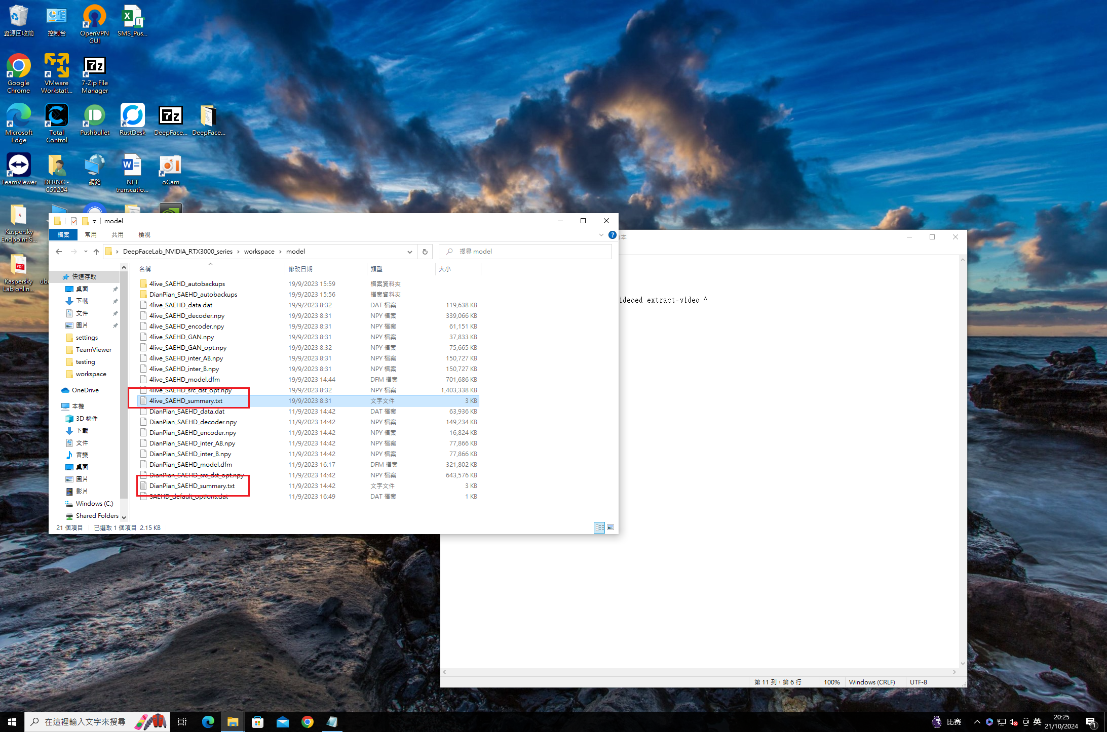Open the NFT transaction Word document icon
This screenshot has width=1107, height=732.
[x=133, y=173]
